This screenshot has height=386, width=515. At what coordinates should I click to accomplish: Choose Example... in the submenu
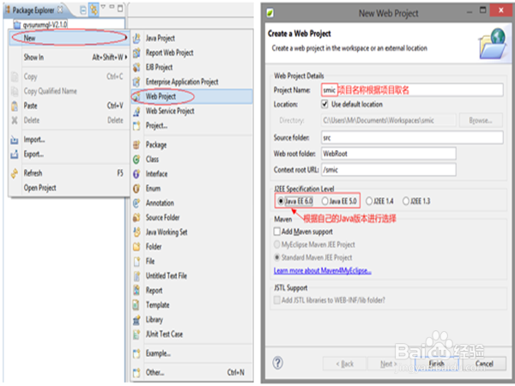pyautogui.click(x=191, y=353)
